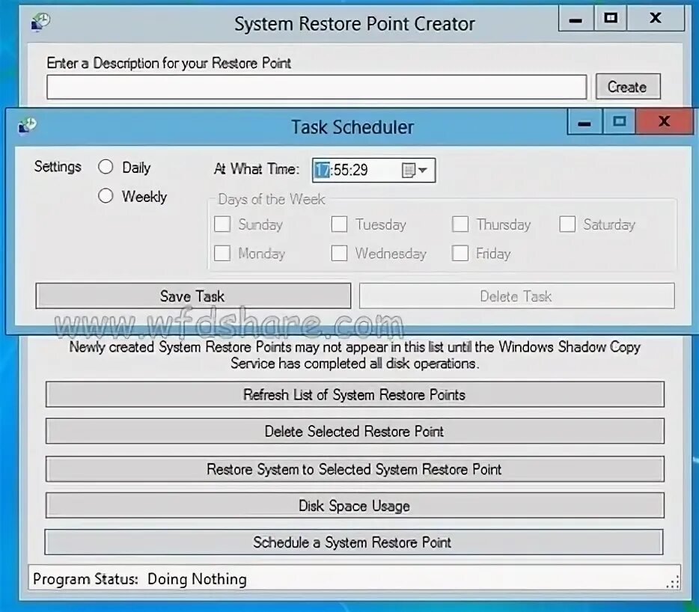The image size is (699, 612).
Task: Click the 'Days of the Week' group label
Action: point(271,199)
